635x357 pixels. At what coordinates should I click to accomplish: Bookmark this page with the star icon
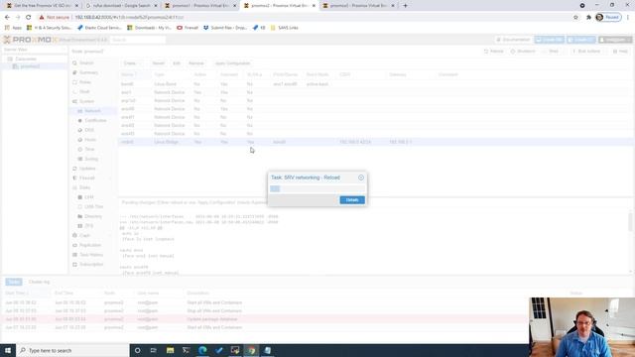pyautogui.click(x=575, y=18)
